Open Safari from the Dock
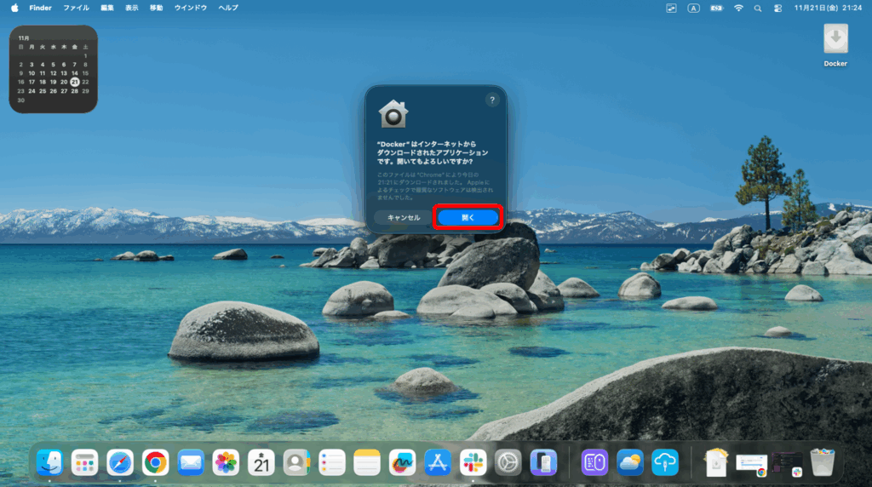The image size is (872, 487). point(120,462)
